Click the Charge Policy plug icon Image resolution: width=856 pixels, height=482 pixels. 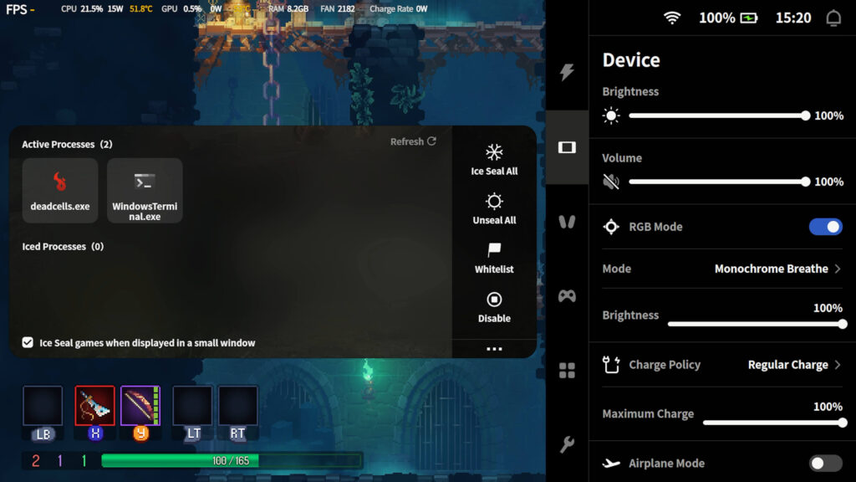coord(611,365)
